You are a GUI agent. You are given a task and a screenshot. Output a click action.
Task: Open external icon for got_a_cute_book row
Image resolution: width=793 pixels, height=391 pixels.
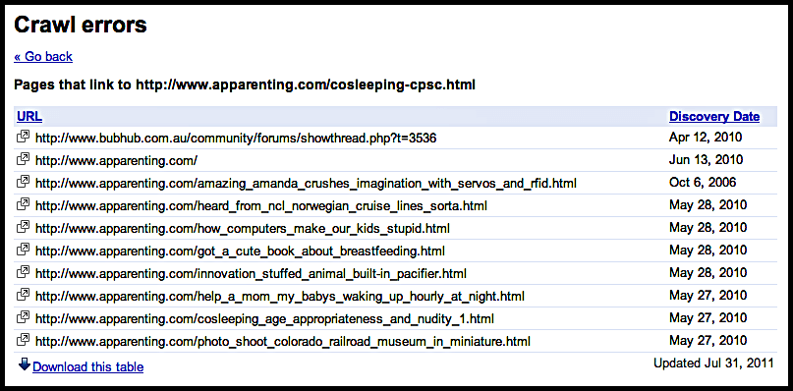tap(23, 250)
